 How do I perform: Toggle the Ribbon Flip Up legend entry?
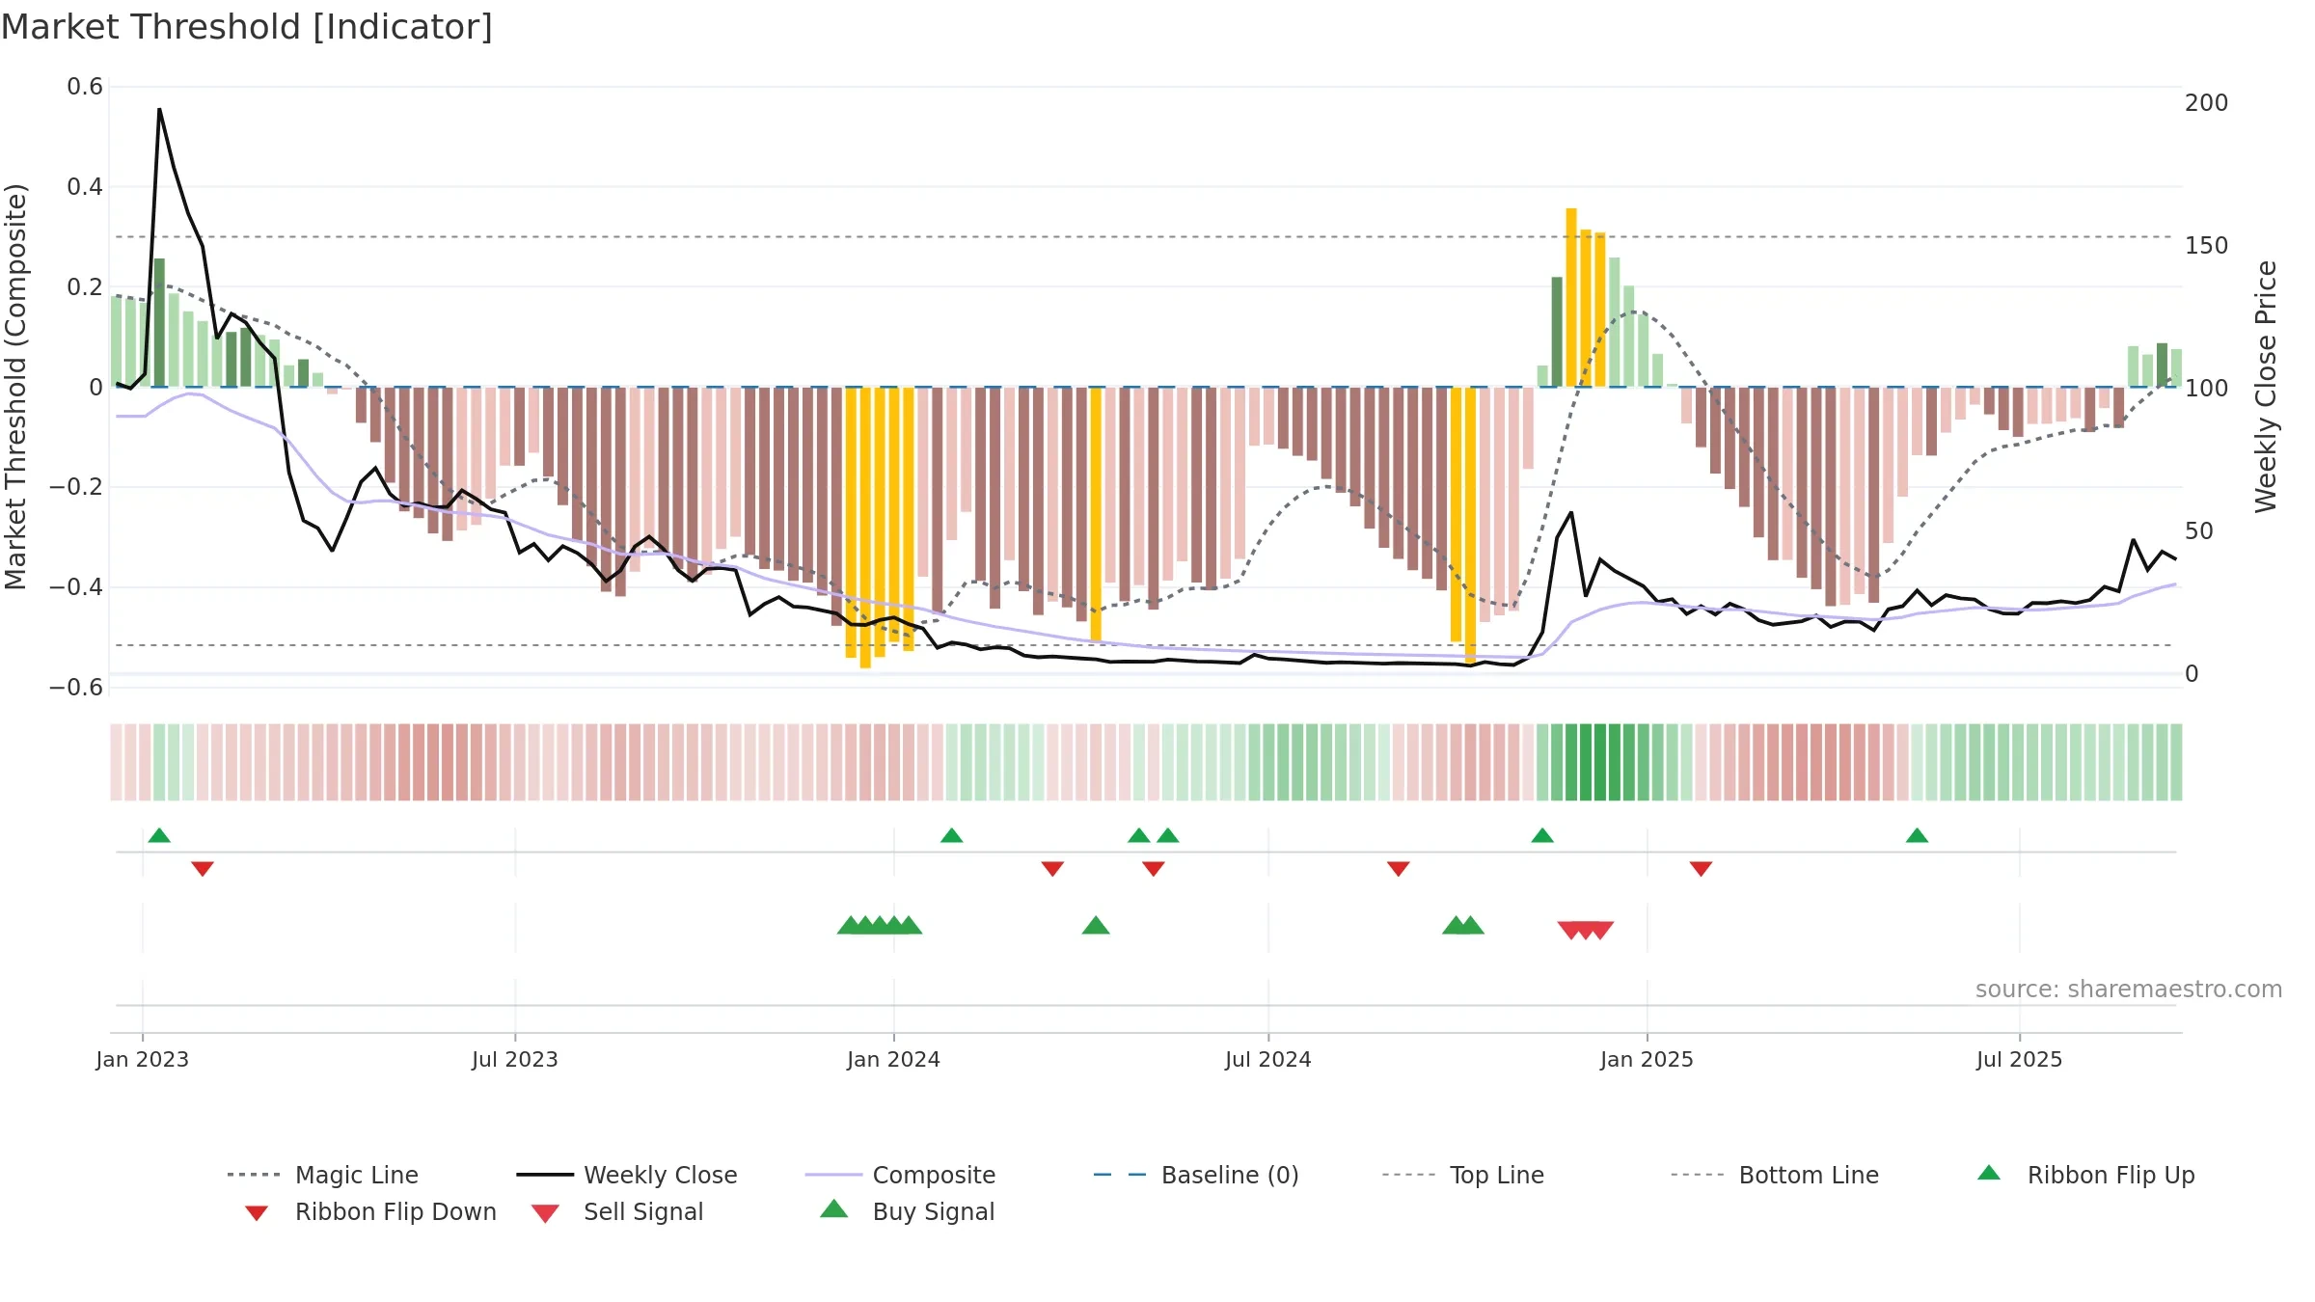(x=2085, y=1175)
